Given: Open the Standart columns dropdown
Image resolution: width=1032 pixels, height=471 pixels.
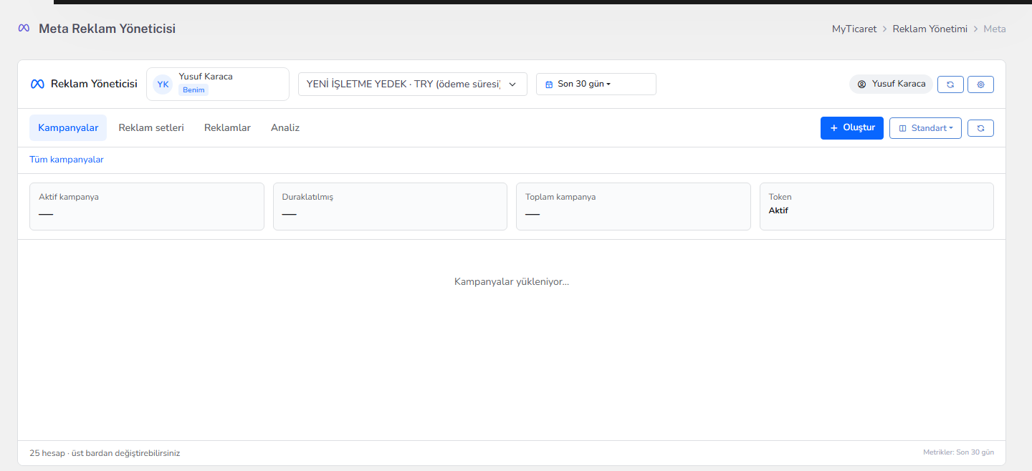Looking at the screenshot, I should (x=925, y=128).
